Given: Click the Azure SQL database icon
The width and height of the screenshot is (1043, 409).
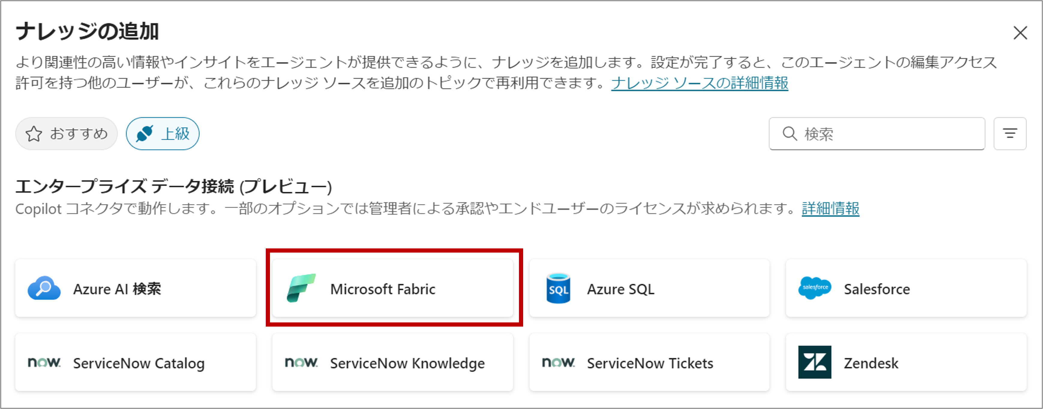Looking at the screenshot, I should pyautogui.click(x=558, y=288).
